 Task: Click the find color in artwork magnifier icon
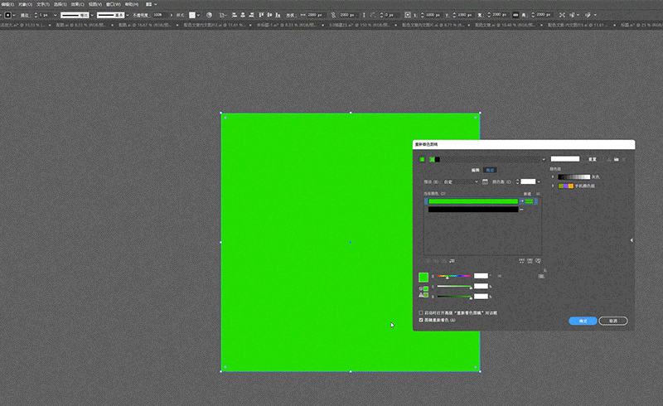pos(538,261)
